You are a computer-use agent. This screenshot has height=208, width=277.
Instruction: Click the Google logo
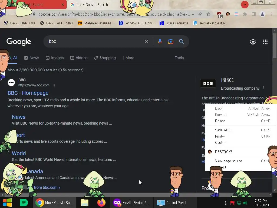(x=19, y=42)
